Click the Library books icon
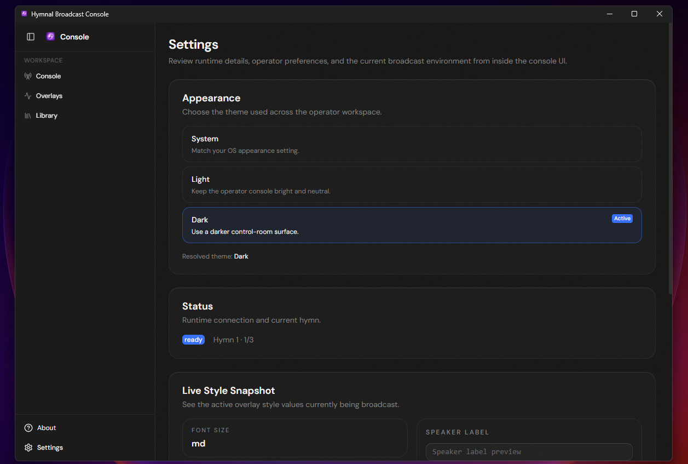 click(28, 116)
